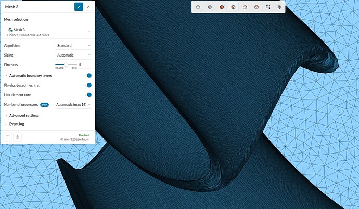Select the wireframe cube render icon
The height and width of the screenshot is (209, 359).
[x=257, y=7]
